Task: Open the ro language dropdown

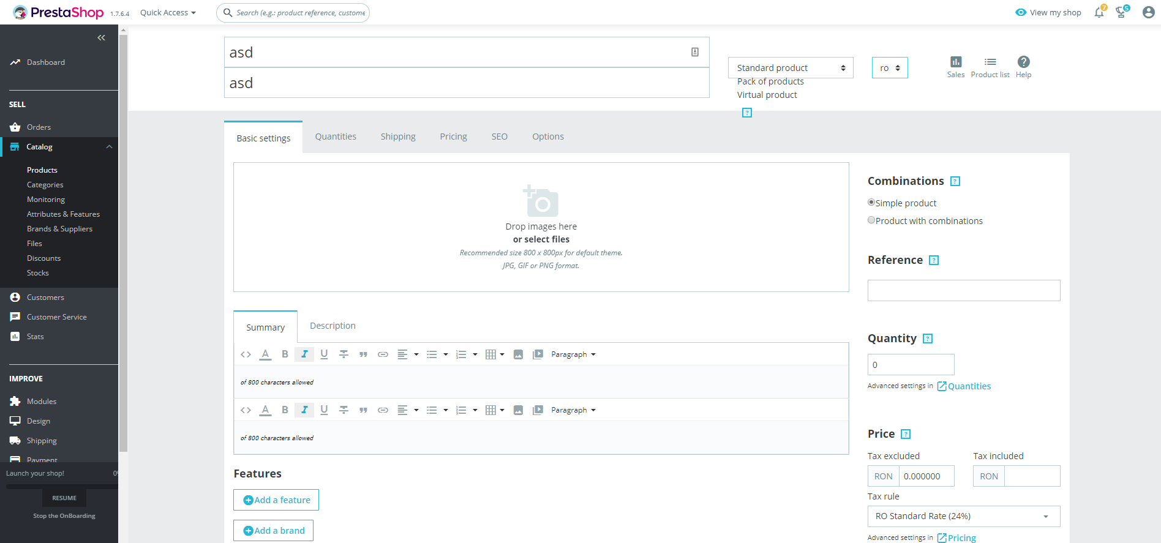Action: click(890, 68)
